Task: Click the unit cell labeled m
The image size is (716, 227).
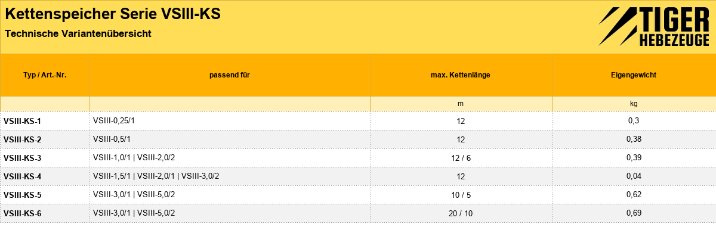Action: point(461,104)
